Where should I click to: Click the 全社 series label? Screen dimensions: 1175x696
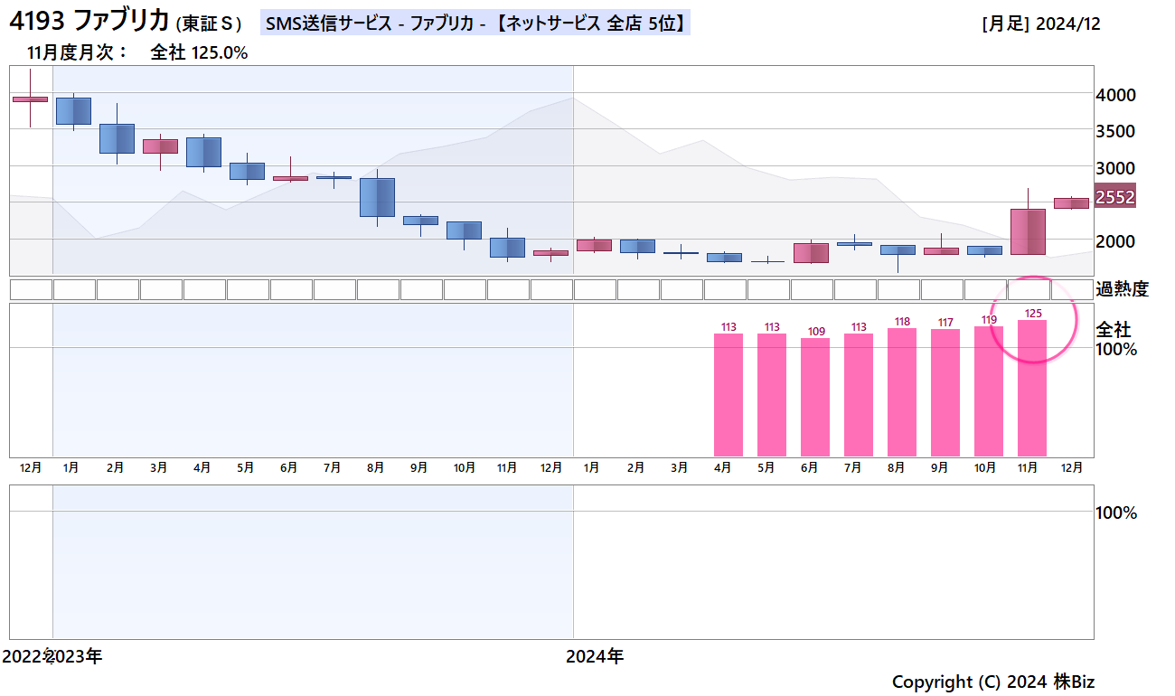pos(1113,330)
